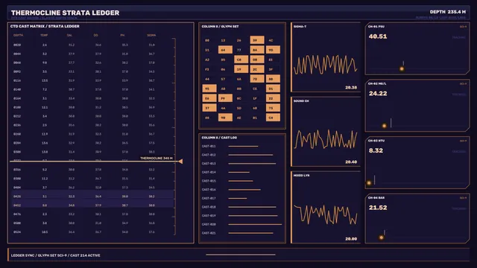Screen dimensions: 477x268
Task: Toggle the lit glyph cell 39
Action: (x=257, y=40)
